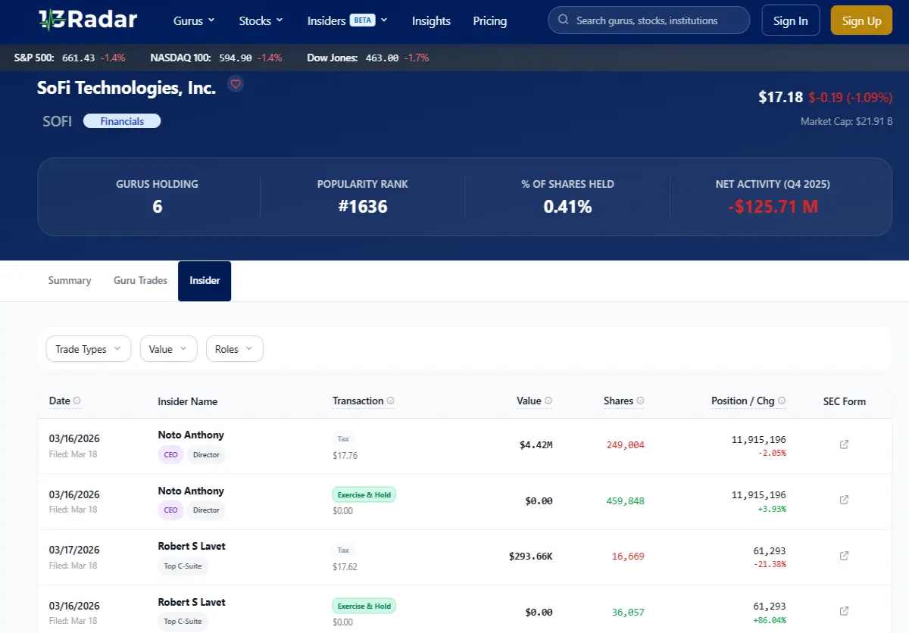The height and width of the screenshot is (633, 909).
Task: Click the info icon next to Value header
Action: (548, 401)
